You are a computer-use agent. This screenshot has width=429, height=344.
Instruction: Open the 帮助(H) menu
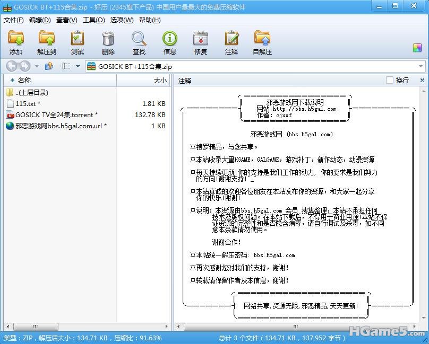(x=150, y=20)
